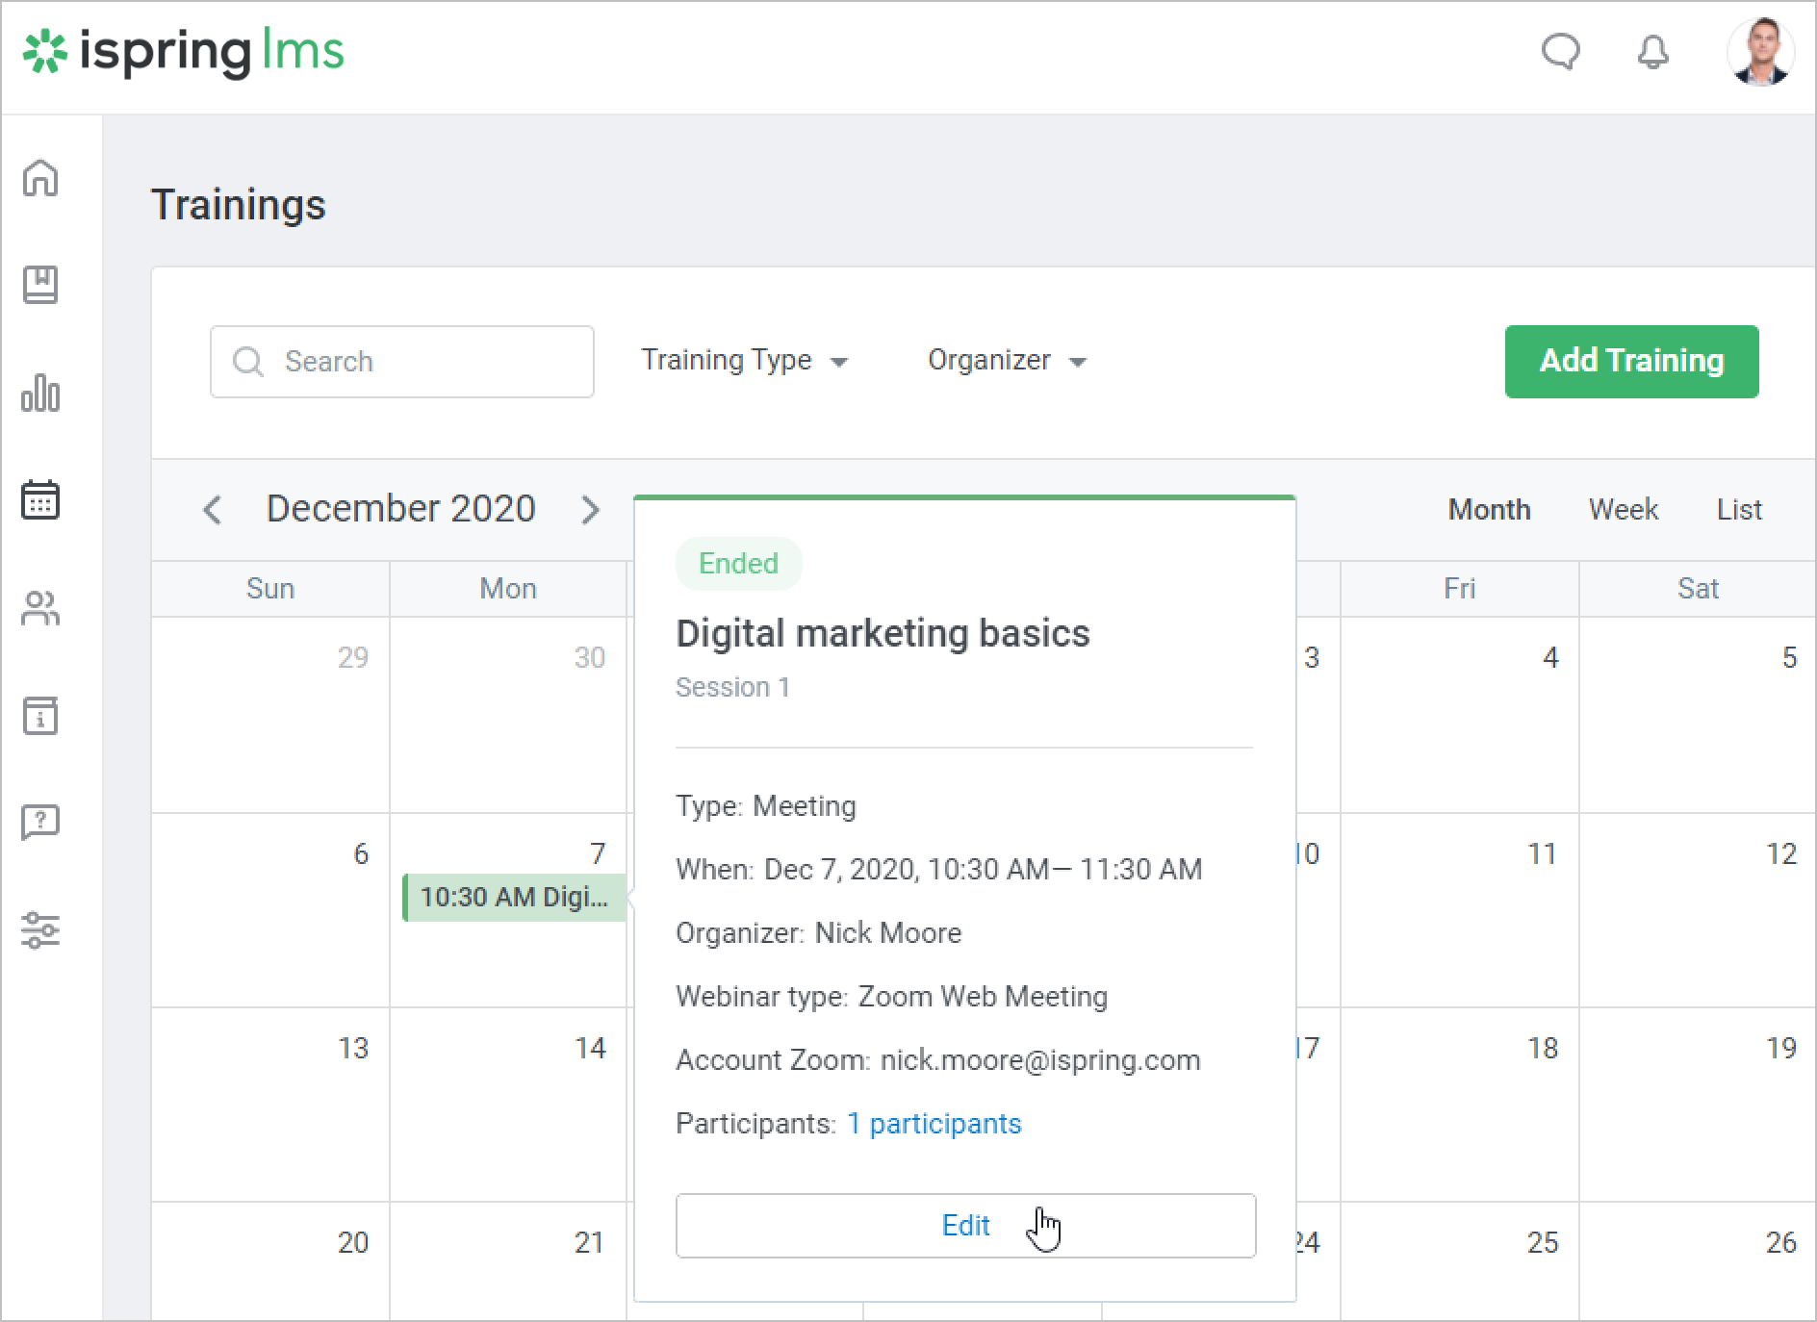Open the courses book icon in sidebar
Image resolution: width=1817 pixels, height=1322 pixels.
[x=40, y=285]
